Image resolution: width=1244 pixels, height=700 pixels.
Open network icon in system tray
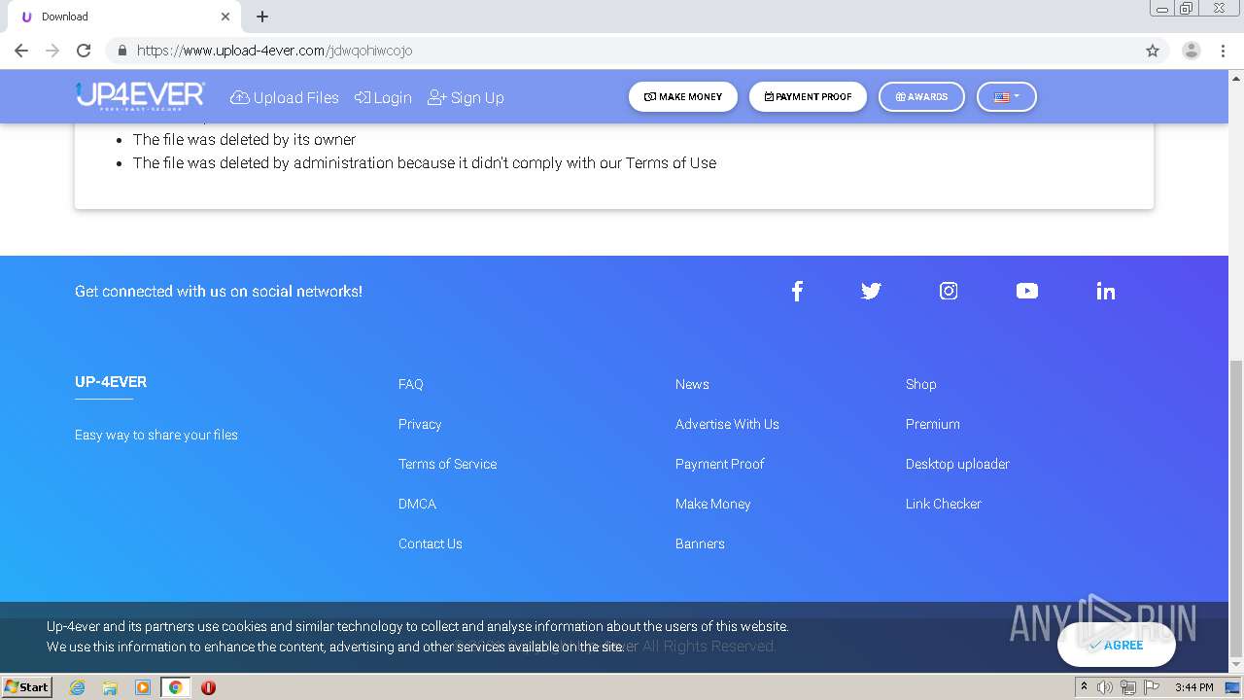1128,687
